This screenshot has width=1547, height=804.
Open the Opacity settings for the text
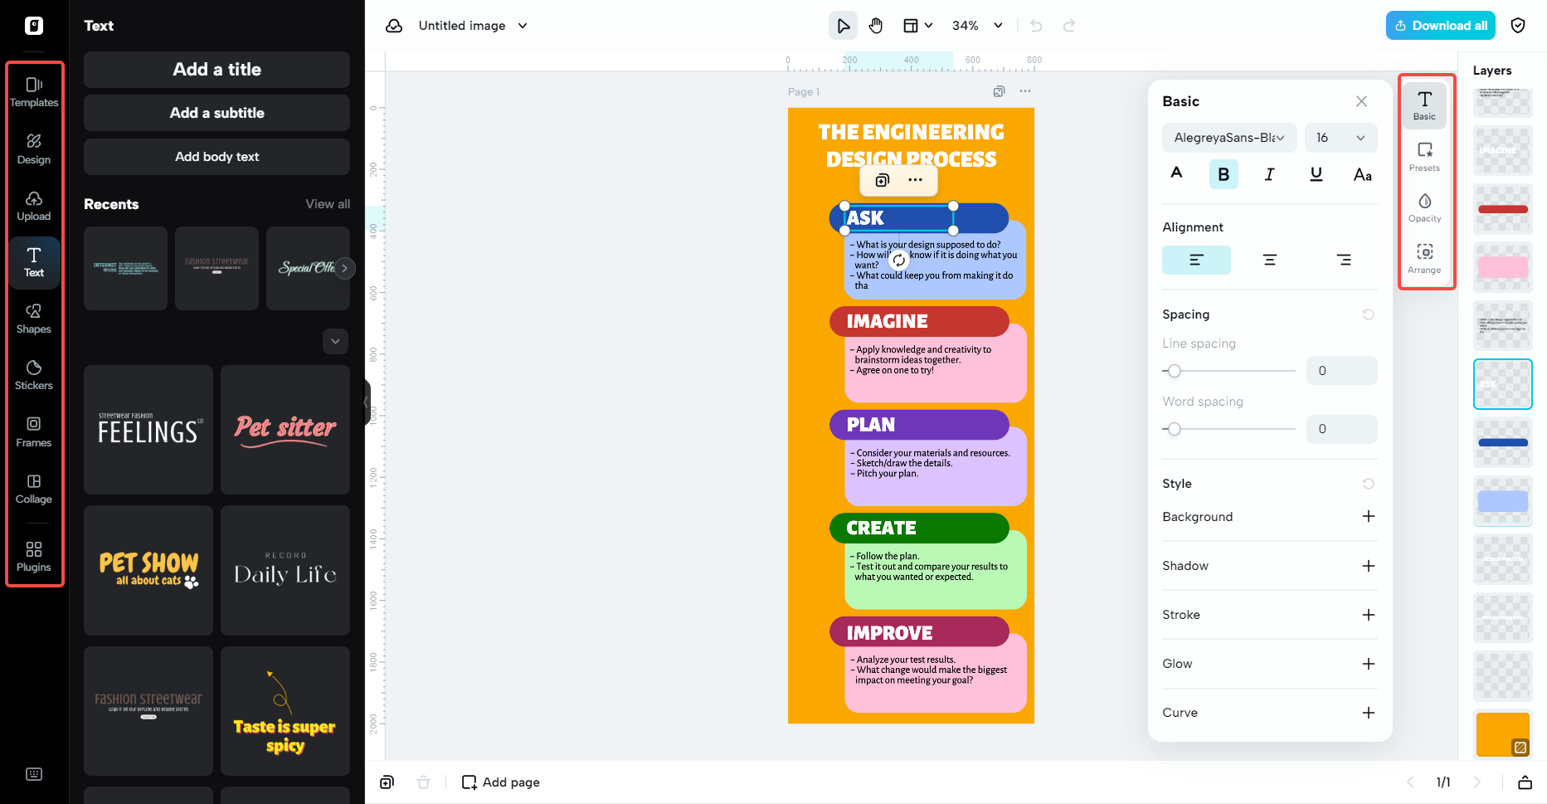coord(1424,207)
